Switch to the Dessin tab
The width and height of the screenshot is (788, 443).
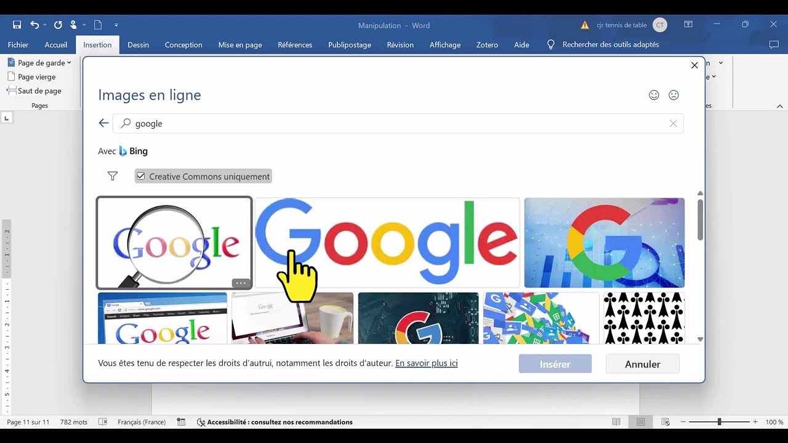(x=139, y=45)
